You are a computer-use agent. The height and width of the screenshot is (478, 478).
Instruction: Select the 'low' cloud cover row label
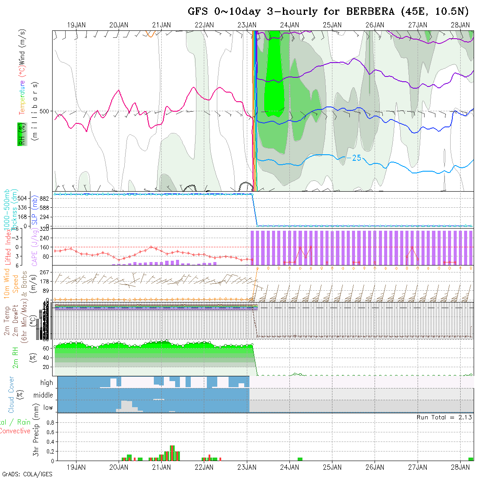click(x=48, y=408)
